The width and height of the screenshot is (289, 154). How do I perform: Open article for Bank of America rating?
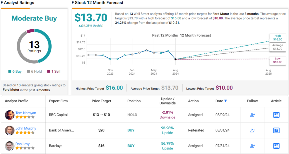point(276,130)
